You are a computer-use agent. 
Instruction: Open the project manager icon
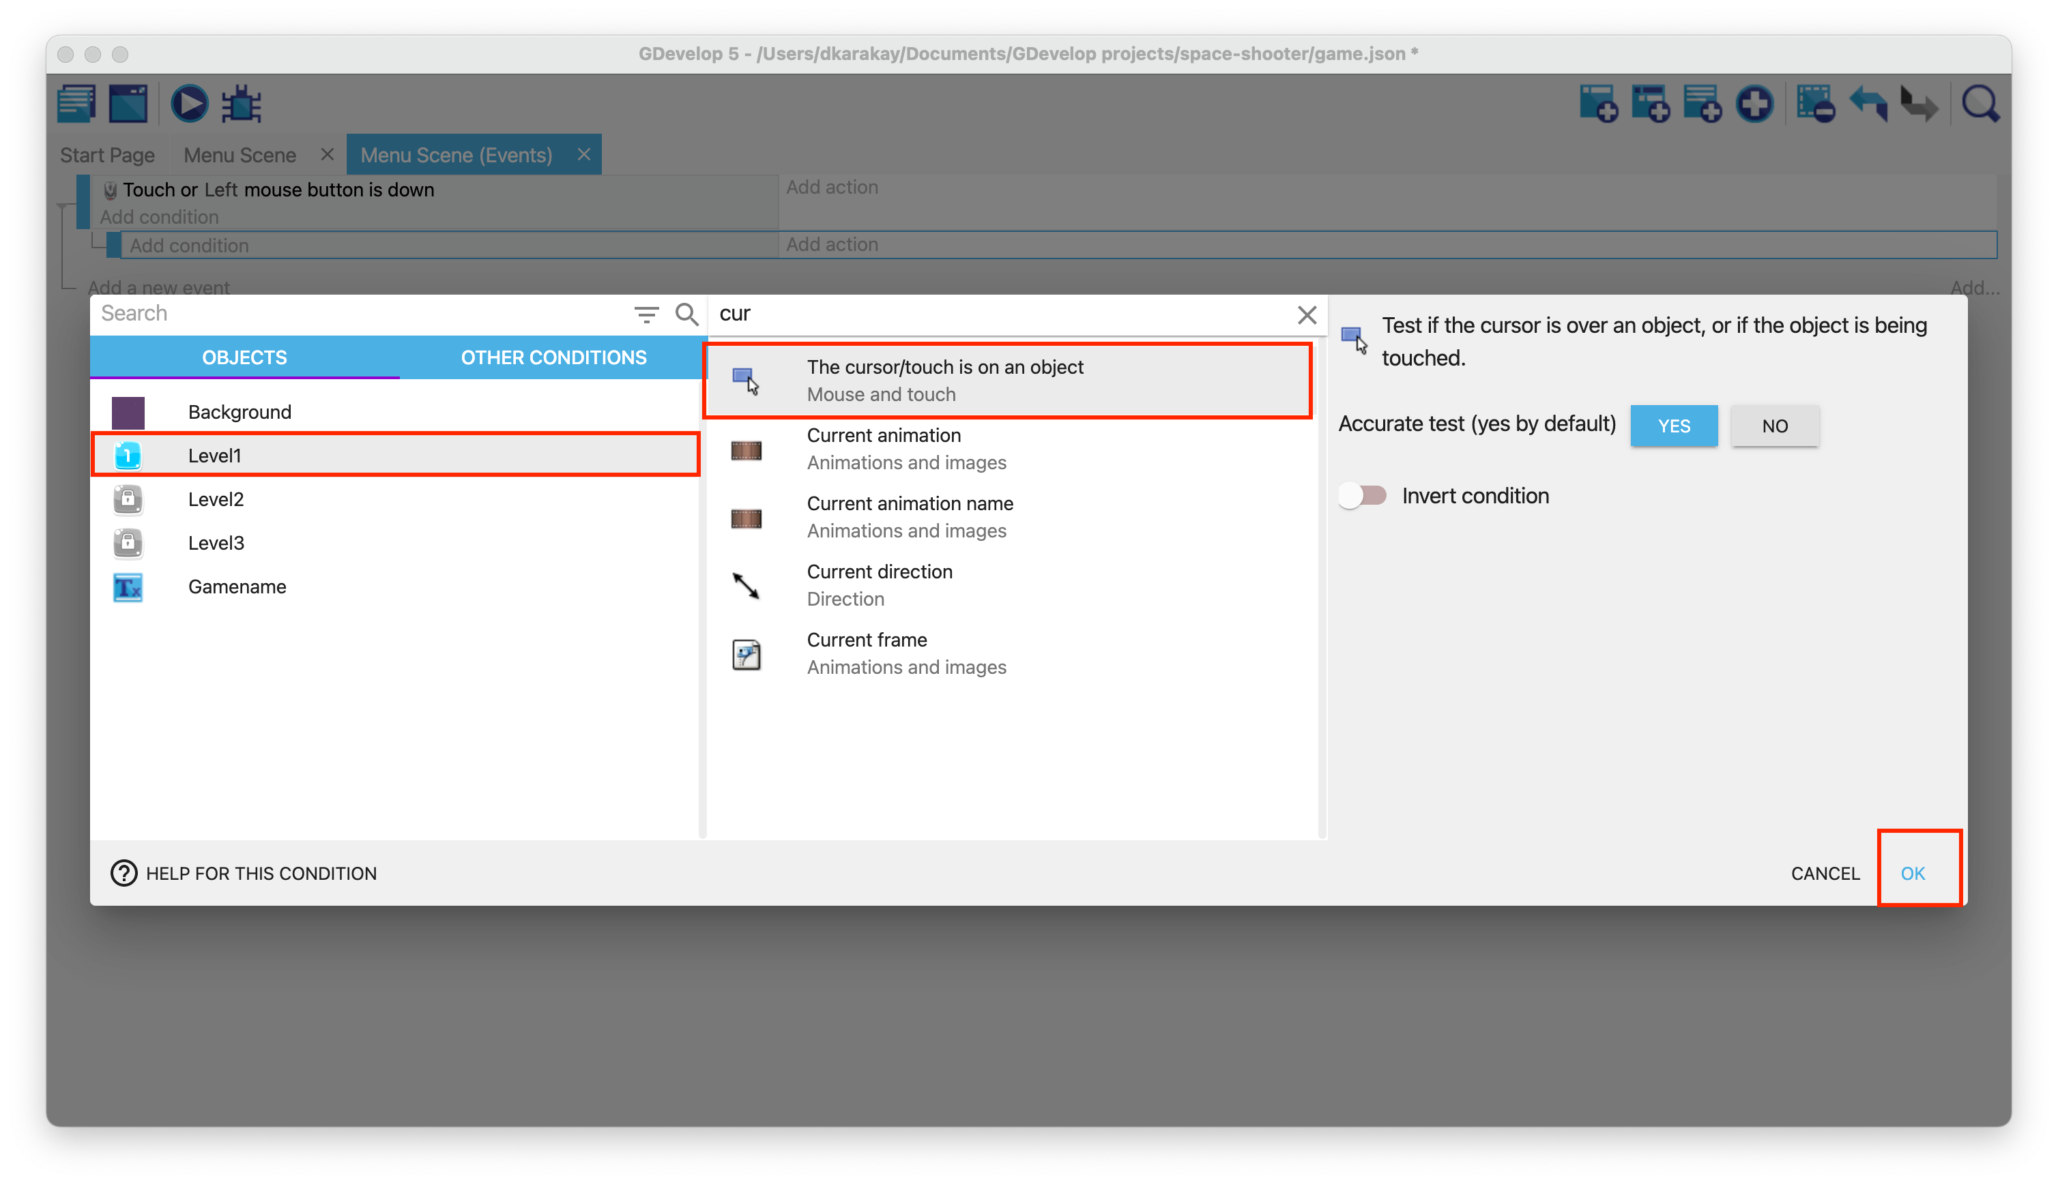(76, 104)
